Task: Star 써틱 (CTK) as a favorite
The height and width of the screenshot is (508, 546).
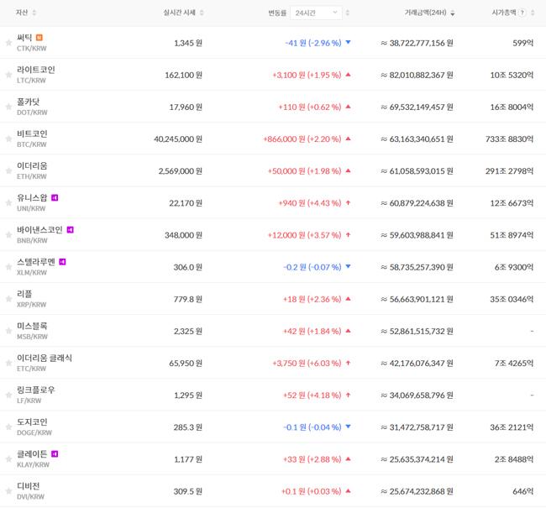Action: (x=8, y=42)
